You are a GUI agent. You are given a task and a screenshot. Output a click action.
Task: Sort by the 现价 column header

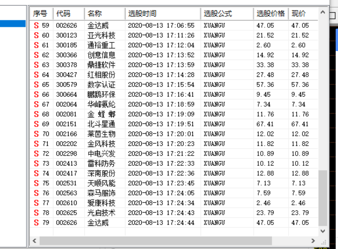pos(303,14)
